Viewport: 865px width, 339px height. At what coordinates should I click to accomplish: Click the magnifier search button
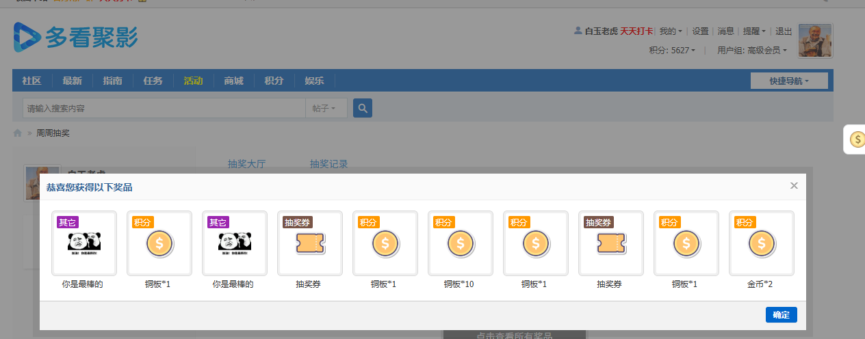click(x=363, y=108)
